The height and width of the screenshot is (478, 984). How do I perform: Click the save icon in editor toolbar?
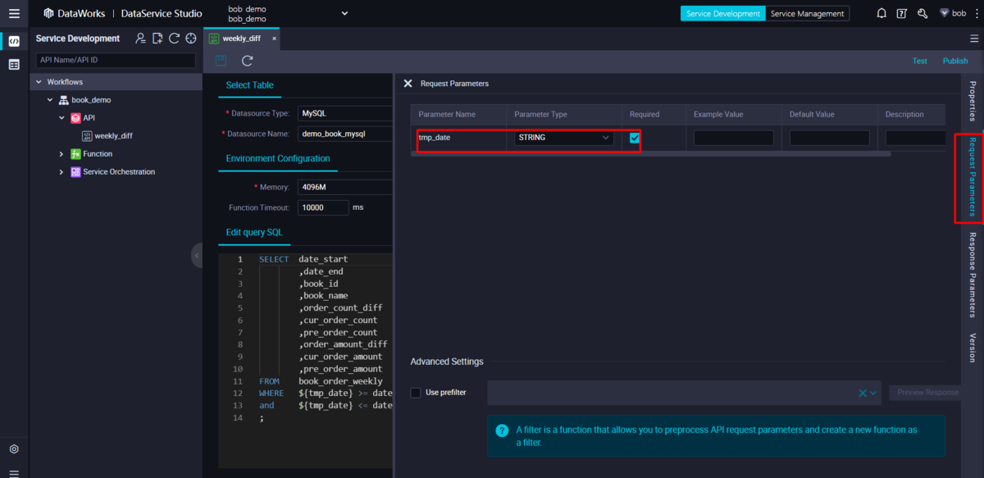(221, 61)
